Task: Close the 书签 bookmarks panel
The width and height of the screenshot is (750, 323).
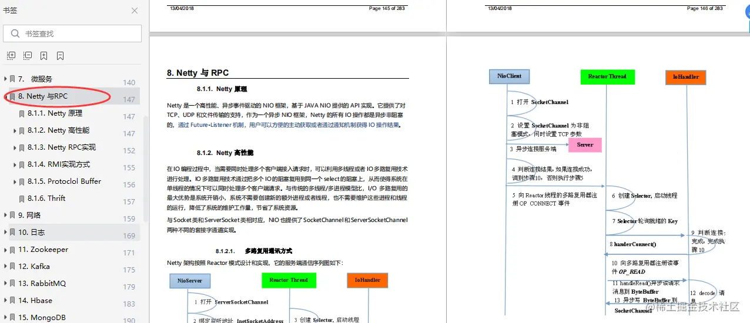Action: point(135,11)
